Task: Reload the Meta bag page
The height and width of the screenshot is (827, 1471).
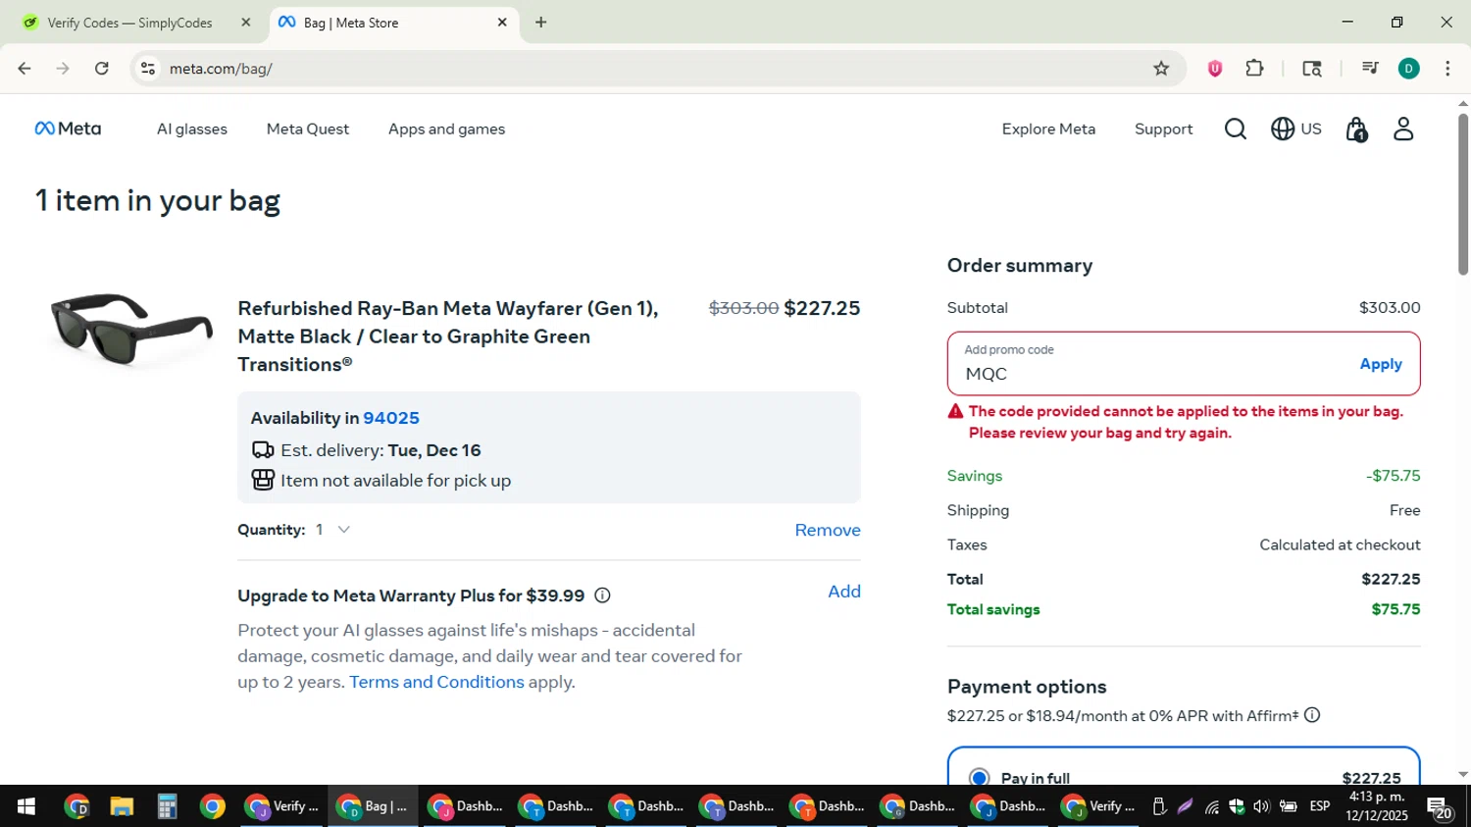Action: pyautogui.click(x=102, y=69)
